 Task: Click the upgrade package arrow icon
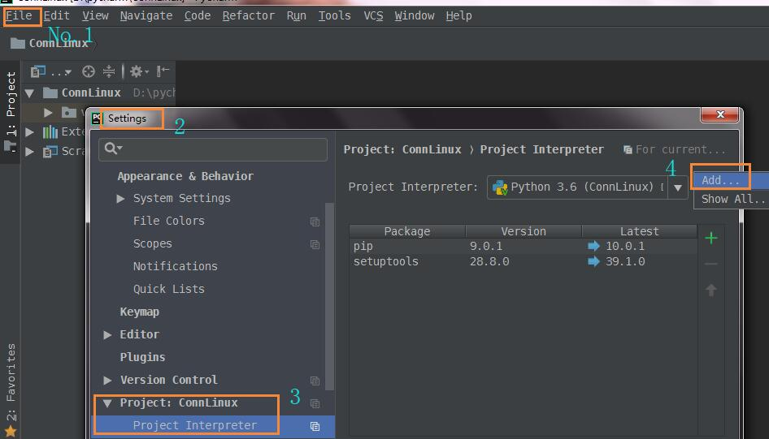pos(711,291)
